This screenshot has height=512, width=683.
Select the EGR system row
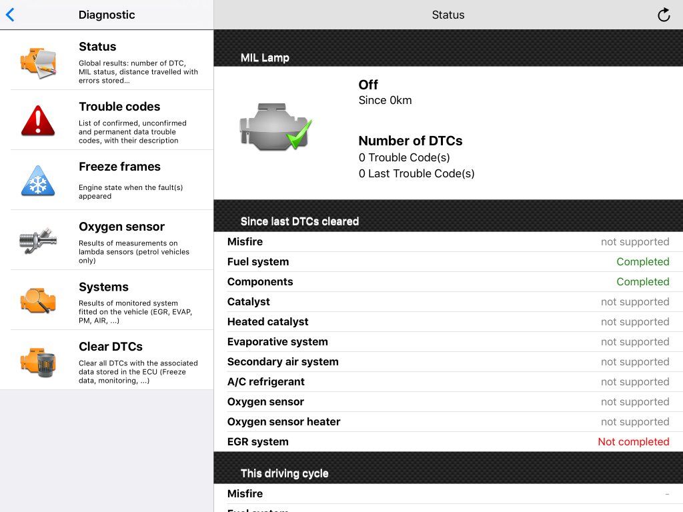coord(448,442)
